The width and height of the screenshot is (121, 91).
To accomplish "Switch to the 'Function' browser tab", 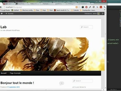I will click(x=84, y=4).
